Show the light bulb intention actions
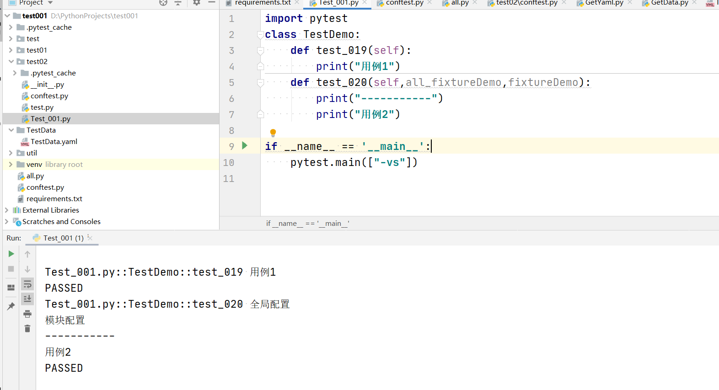Viewport: 719px width, 390px height. pyautogui.click(x=273, y=133)
